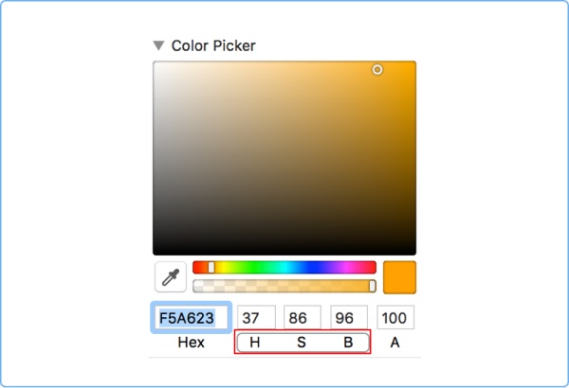Image resolution: width=569 pixels, height=388 pixels.
Task: Focus the brightness field showing 96
Action: click(349, 317)
